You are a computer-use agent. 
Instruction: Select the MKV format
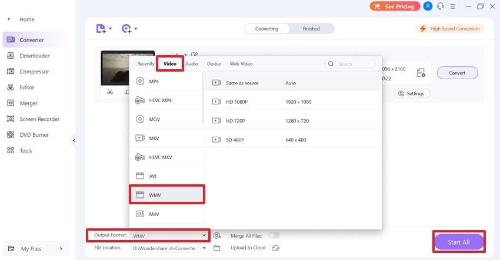coord(166,138)
